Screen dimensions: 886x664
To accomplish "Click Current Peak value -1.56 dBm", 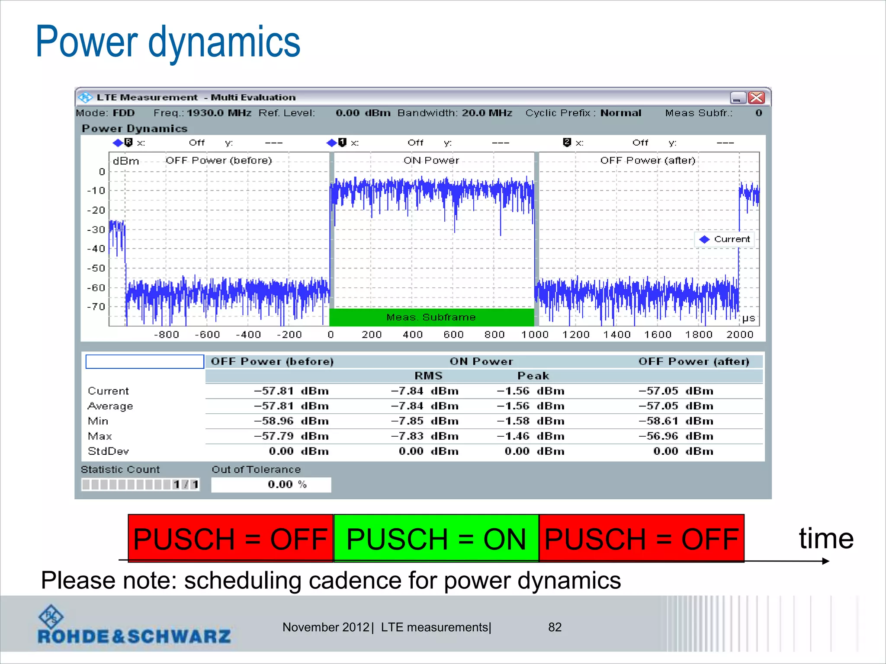I will coord(530,391).
